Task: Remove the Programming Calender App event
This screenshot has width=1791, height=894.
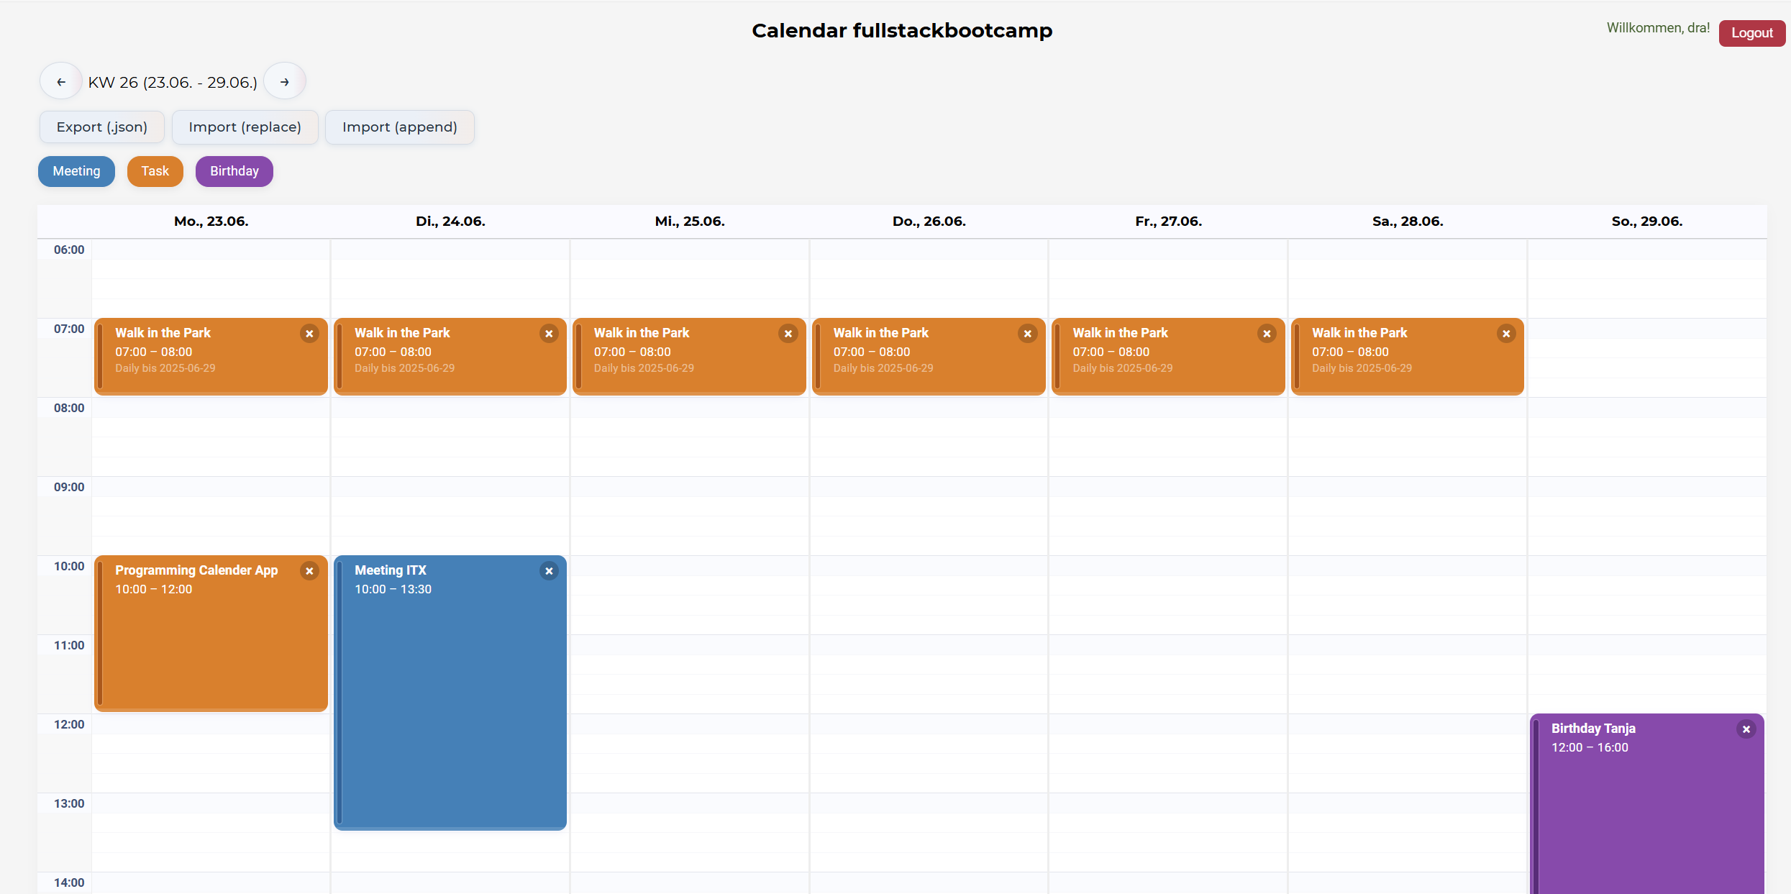Action: pos(309,571)
